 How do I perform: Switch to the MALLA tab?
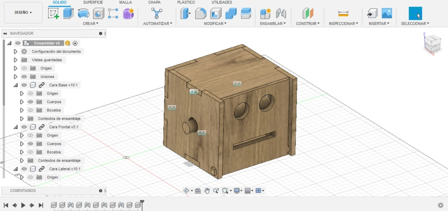(x=126, y=2)
